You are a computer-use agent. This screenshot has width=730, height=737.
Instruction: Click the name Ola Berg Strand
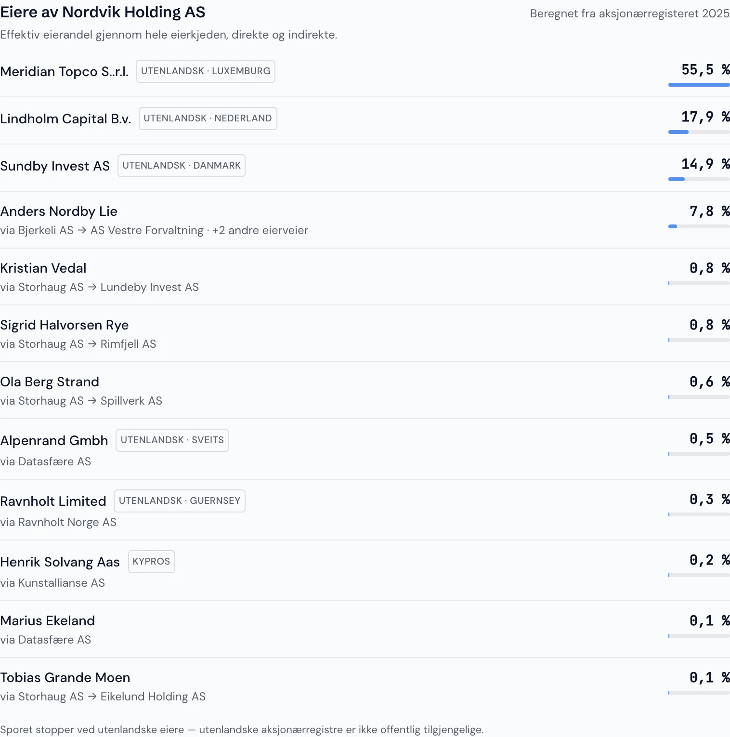point(50,382)
